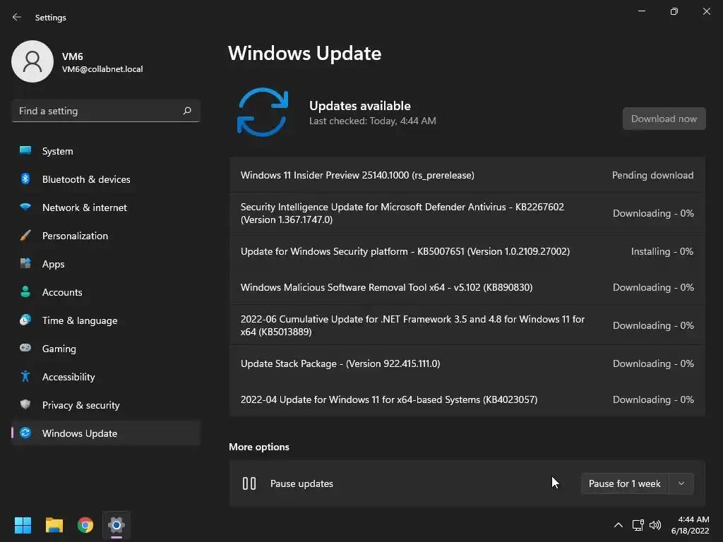
Task: Open Apps settings page
Action: (106, 264)
